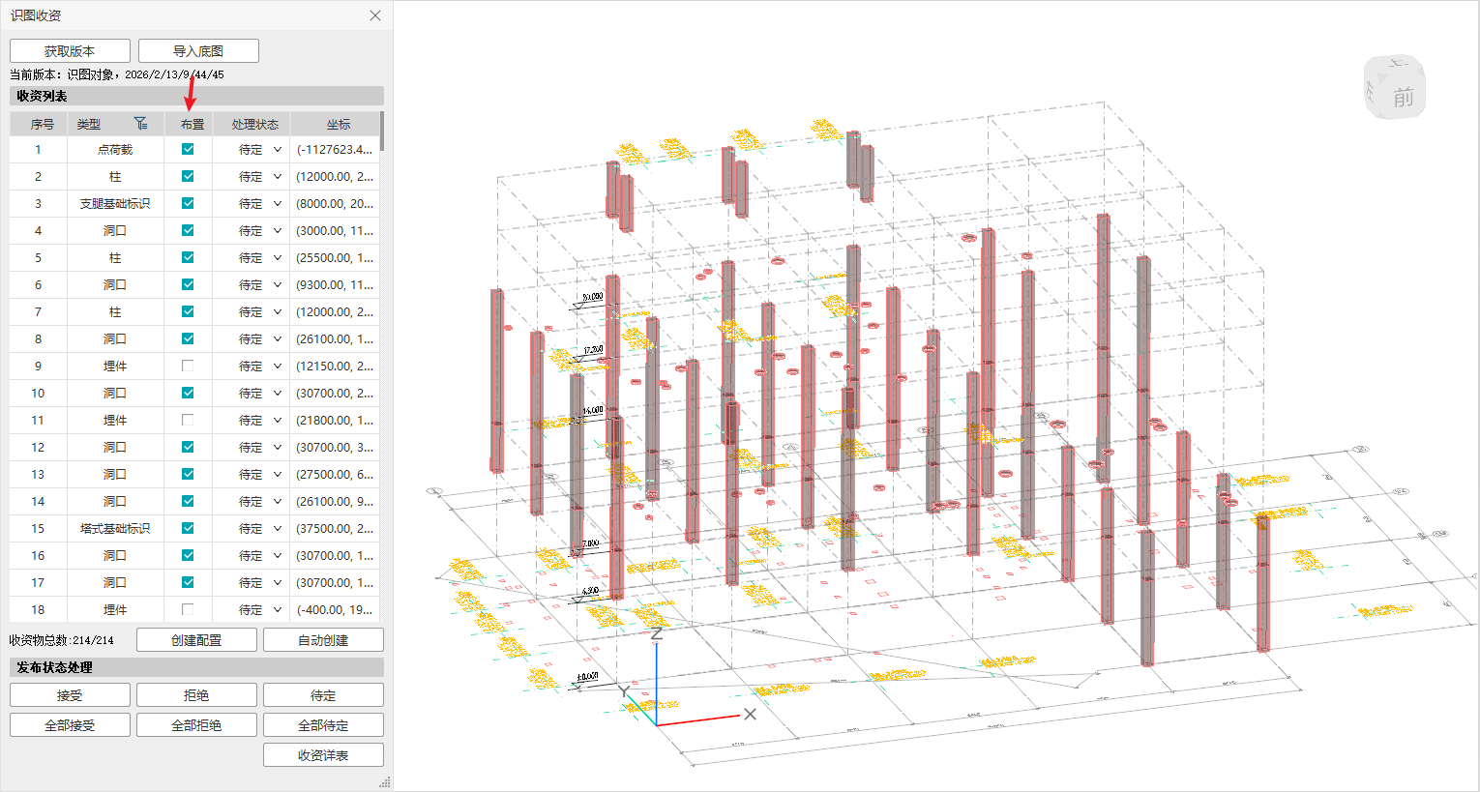1480x792 pixels.
Task: Click the resize grip at the panel's bottom corner
Action: [x=384, y=782]
